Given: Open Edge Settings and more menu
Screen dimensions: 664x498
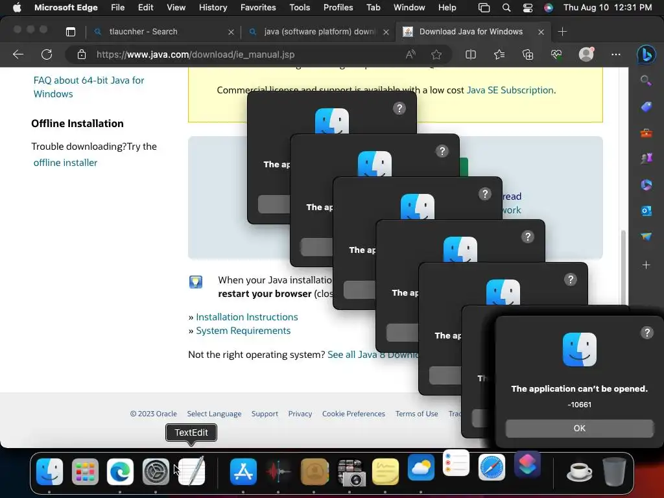Looking at the screenshot, I should coord(616,54).
